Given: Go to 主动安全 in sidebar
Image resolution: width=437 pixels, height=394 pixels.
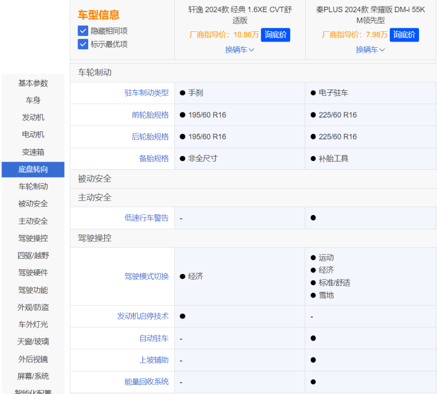Looking at the screenshot, I should tap(33, 221).
